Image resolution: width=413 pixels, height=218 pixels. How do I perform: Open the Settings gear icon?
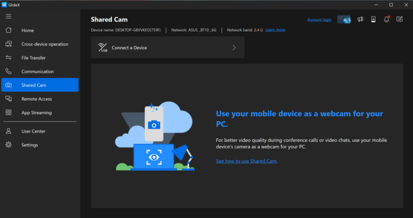point(8,145)
